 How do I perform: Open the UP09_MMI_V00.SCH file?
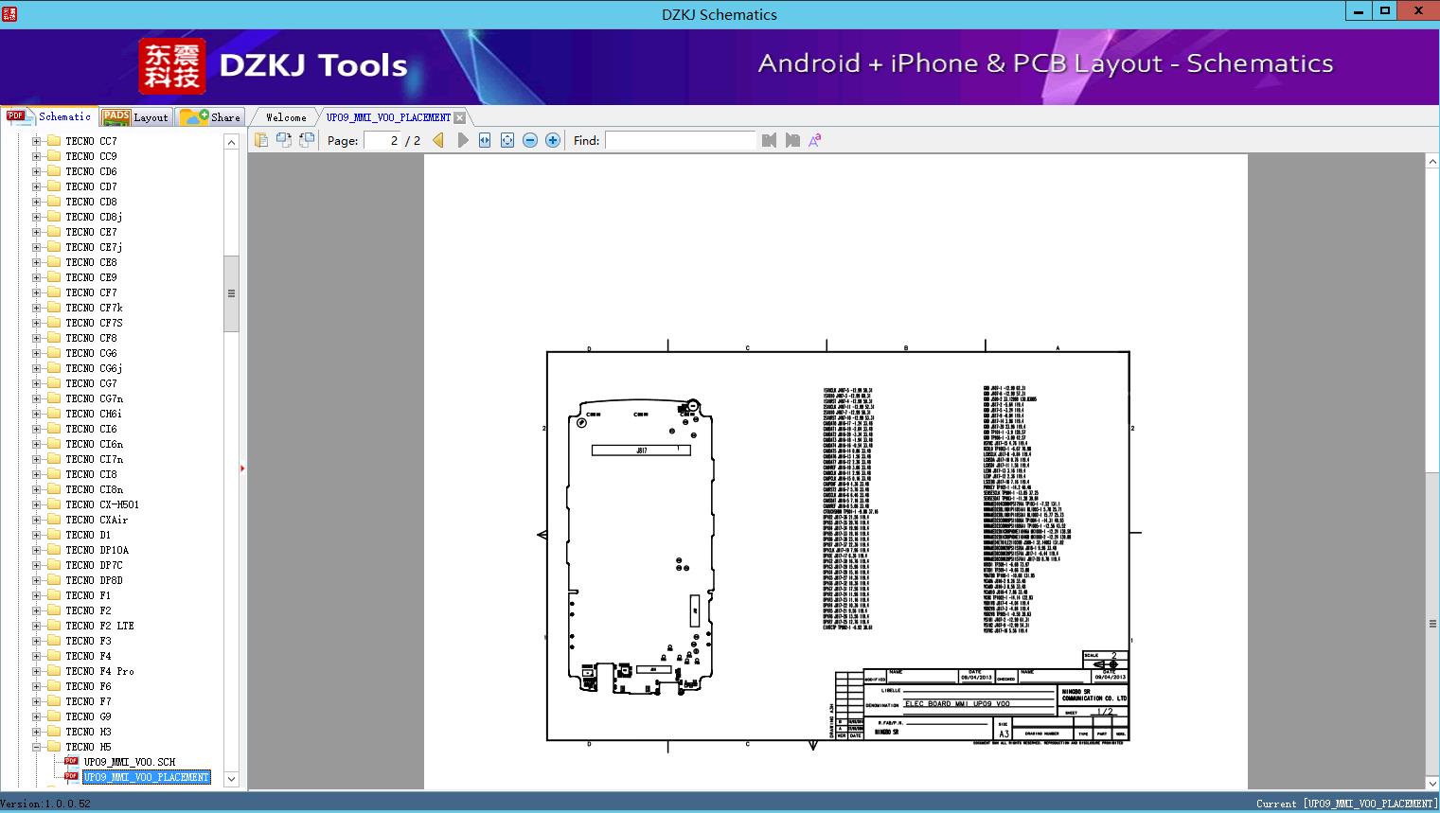pyautogui.click(x=130, y=762)
